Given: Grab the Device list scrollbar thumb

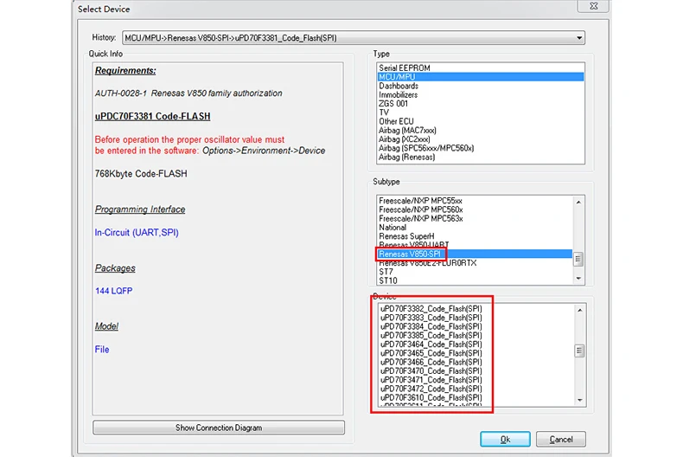Looking at the screenshot, I should (580, 351).
